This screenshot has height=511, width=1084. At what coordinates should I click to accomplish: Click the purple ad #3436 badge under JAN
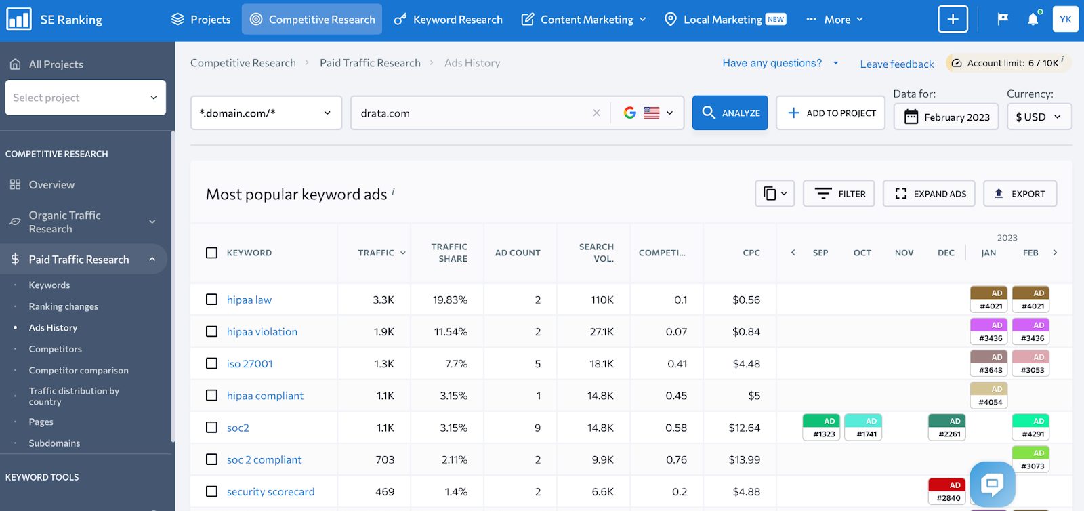pos(989,331)
